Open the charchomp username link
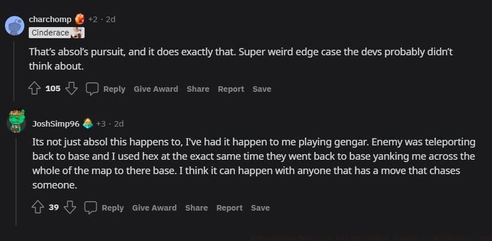The width and height of the screenshot is (492, 241). [x=50, y=19]
